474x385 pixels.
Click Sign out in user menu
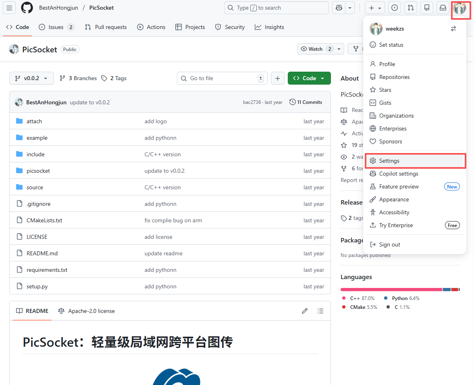[414, 244]
